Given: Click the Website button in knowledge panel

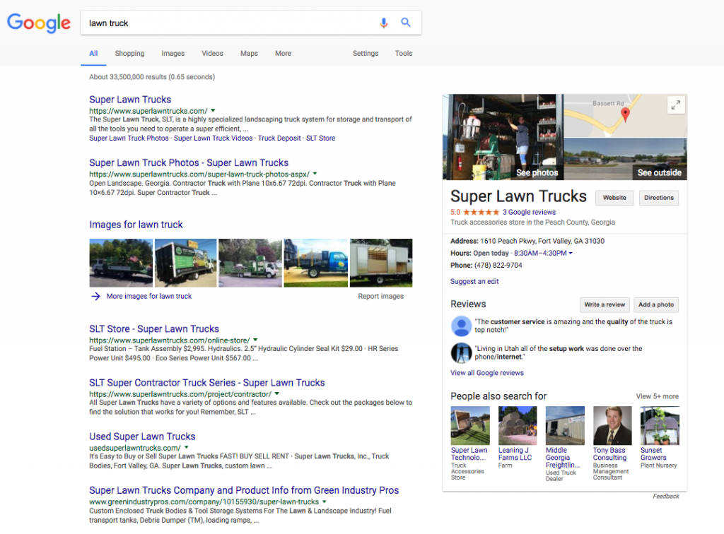Looking at the screenshot, I should [614, 198].
